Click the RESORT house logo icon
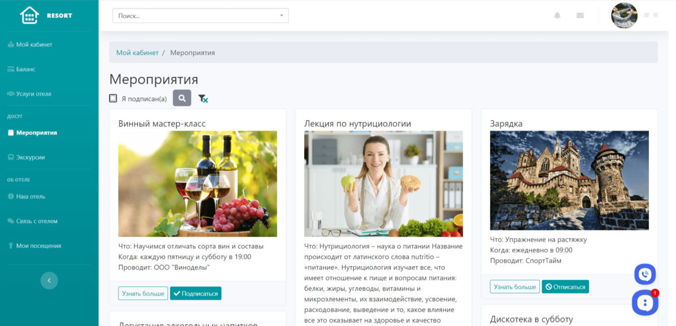Image resolution: width=676 pixels, height=326 pixels. tap(29, 16)
